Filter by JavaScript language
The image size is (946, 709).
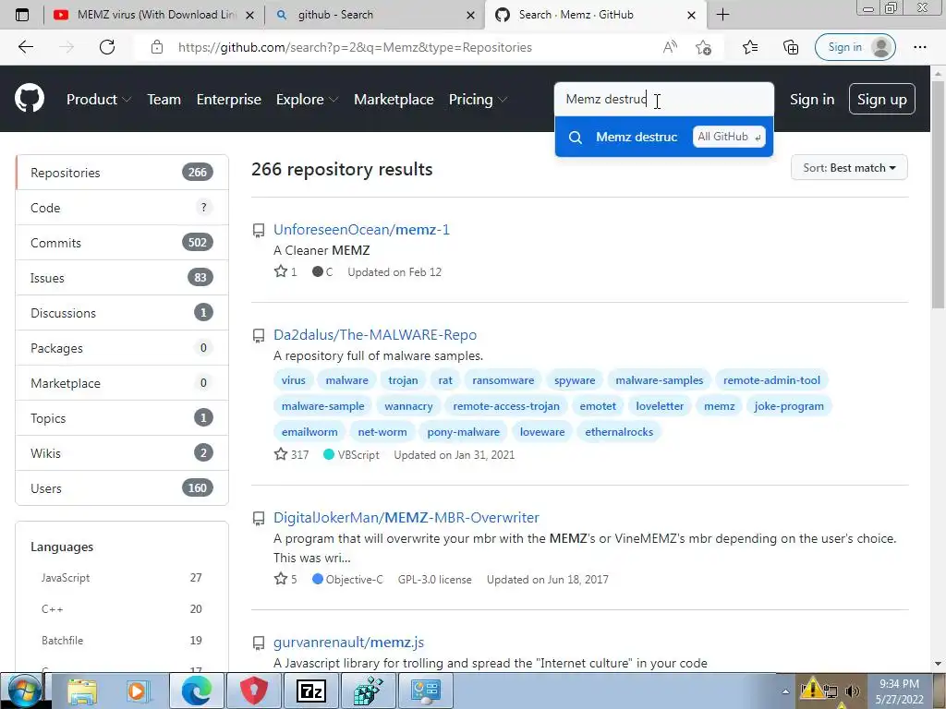pyautogui.click(x=122, y=578)
